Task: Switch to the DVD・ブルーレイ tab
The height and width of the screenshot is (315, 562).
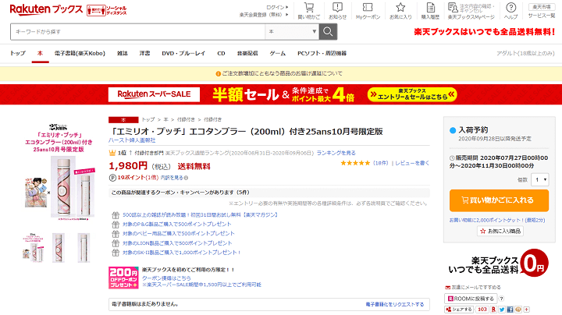Action: [x=183, y=53]
